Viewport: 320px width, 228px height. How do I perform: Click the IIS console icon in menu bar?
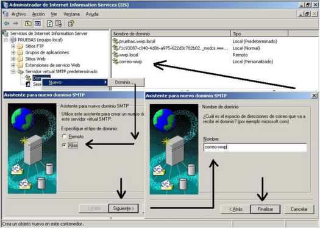[x=5, y=14]
